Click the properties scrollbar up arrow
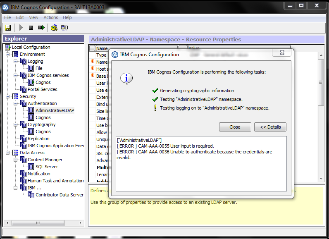329x239 pixels. point(321,55)
